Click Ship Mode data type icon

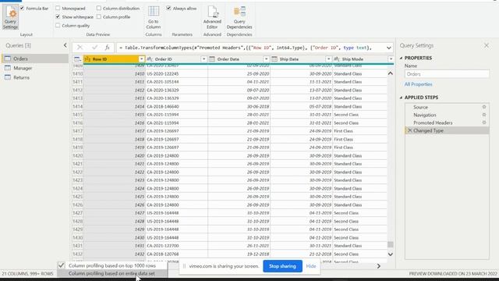(337, 59)
